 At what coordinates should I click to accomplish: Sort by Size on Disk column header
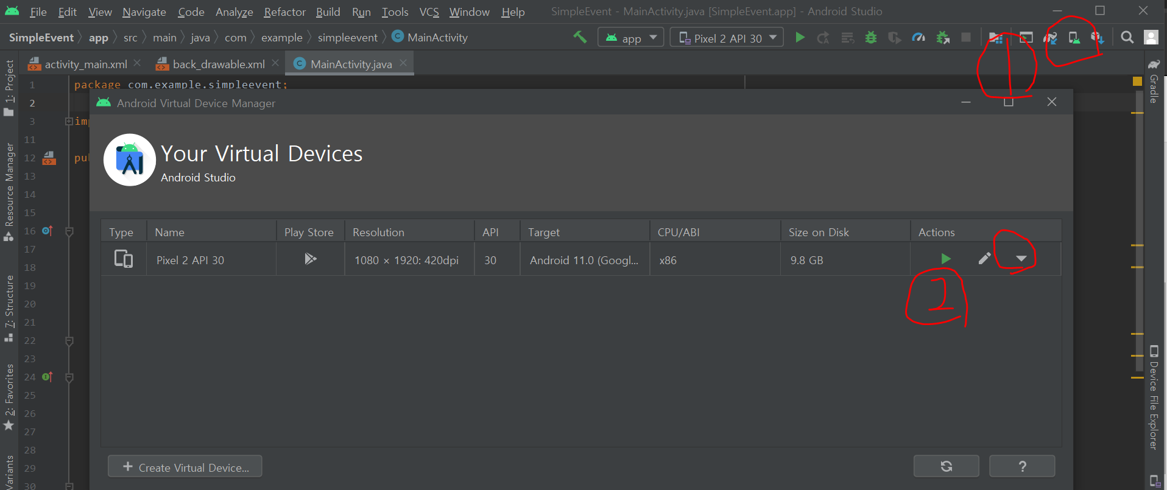click(x=845, y=232)
